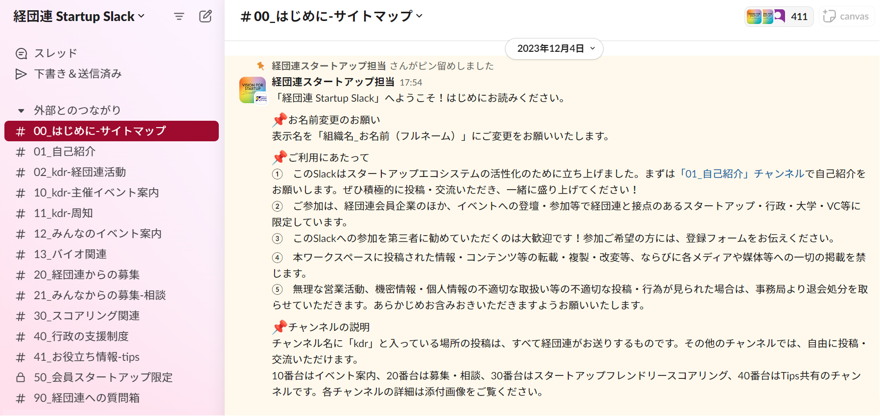Viewport: 880px width, 417px height.
Task: Open the 経団連 Startup Slack workspace menu
Action: (79, 16)
